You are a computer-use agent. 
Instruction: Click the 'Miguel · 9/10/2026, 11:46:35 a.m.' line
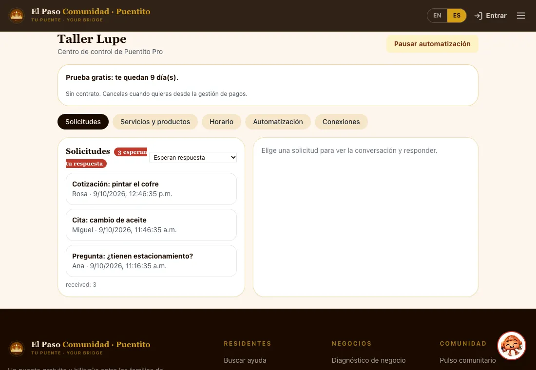[x=124, y=230]
